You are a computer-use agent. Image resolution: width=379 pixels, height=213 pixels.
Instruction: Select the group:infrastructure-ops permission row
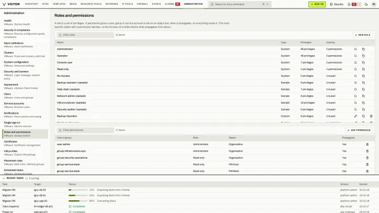coord(214,151)
